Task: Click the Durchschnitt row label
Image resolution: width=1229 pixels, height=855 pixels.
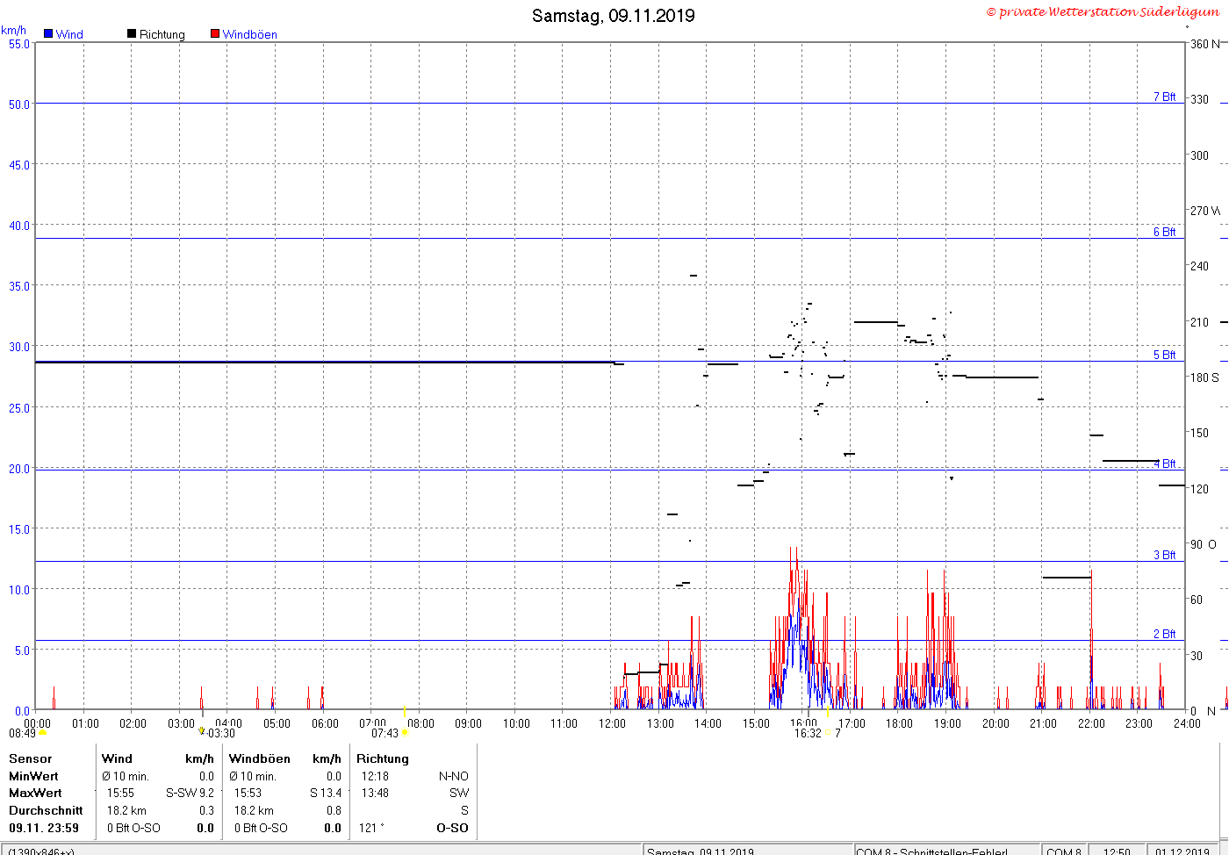Action: (x=46, y=810)
